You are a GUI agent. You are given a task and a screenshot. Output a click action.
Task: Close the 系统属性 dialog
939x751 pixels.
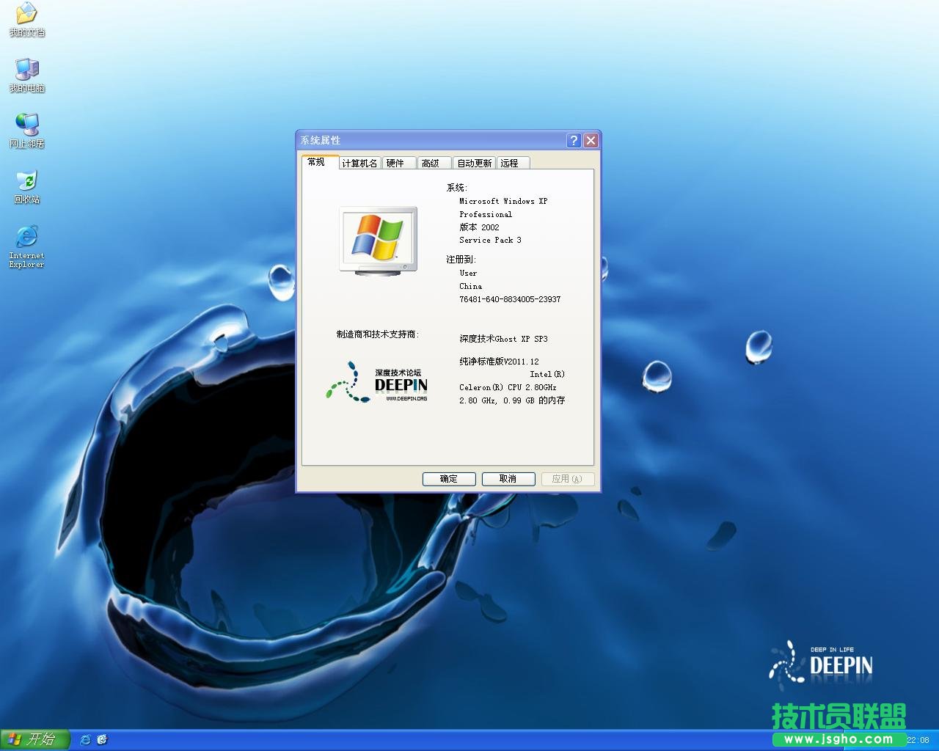tap(591, 140)
